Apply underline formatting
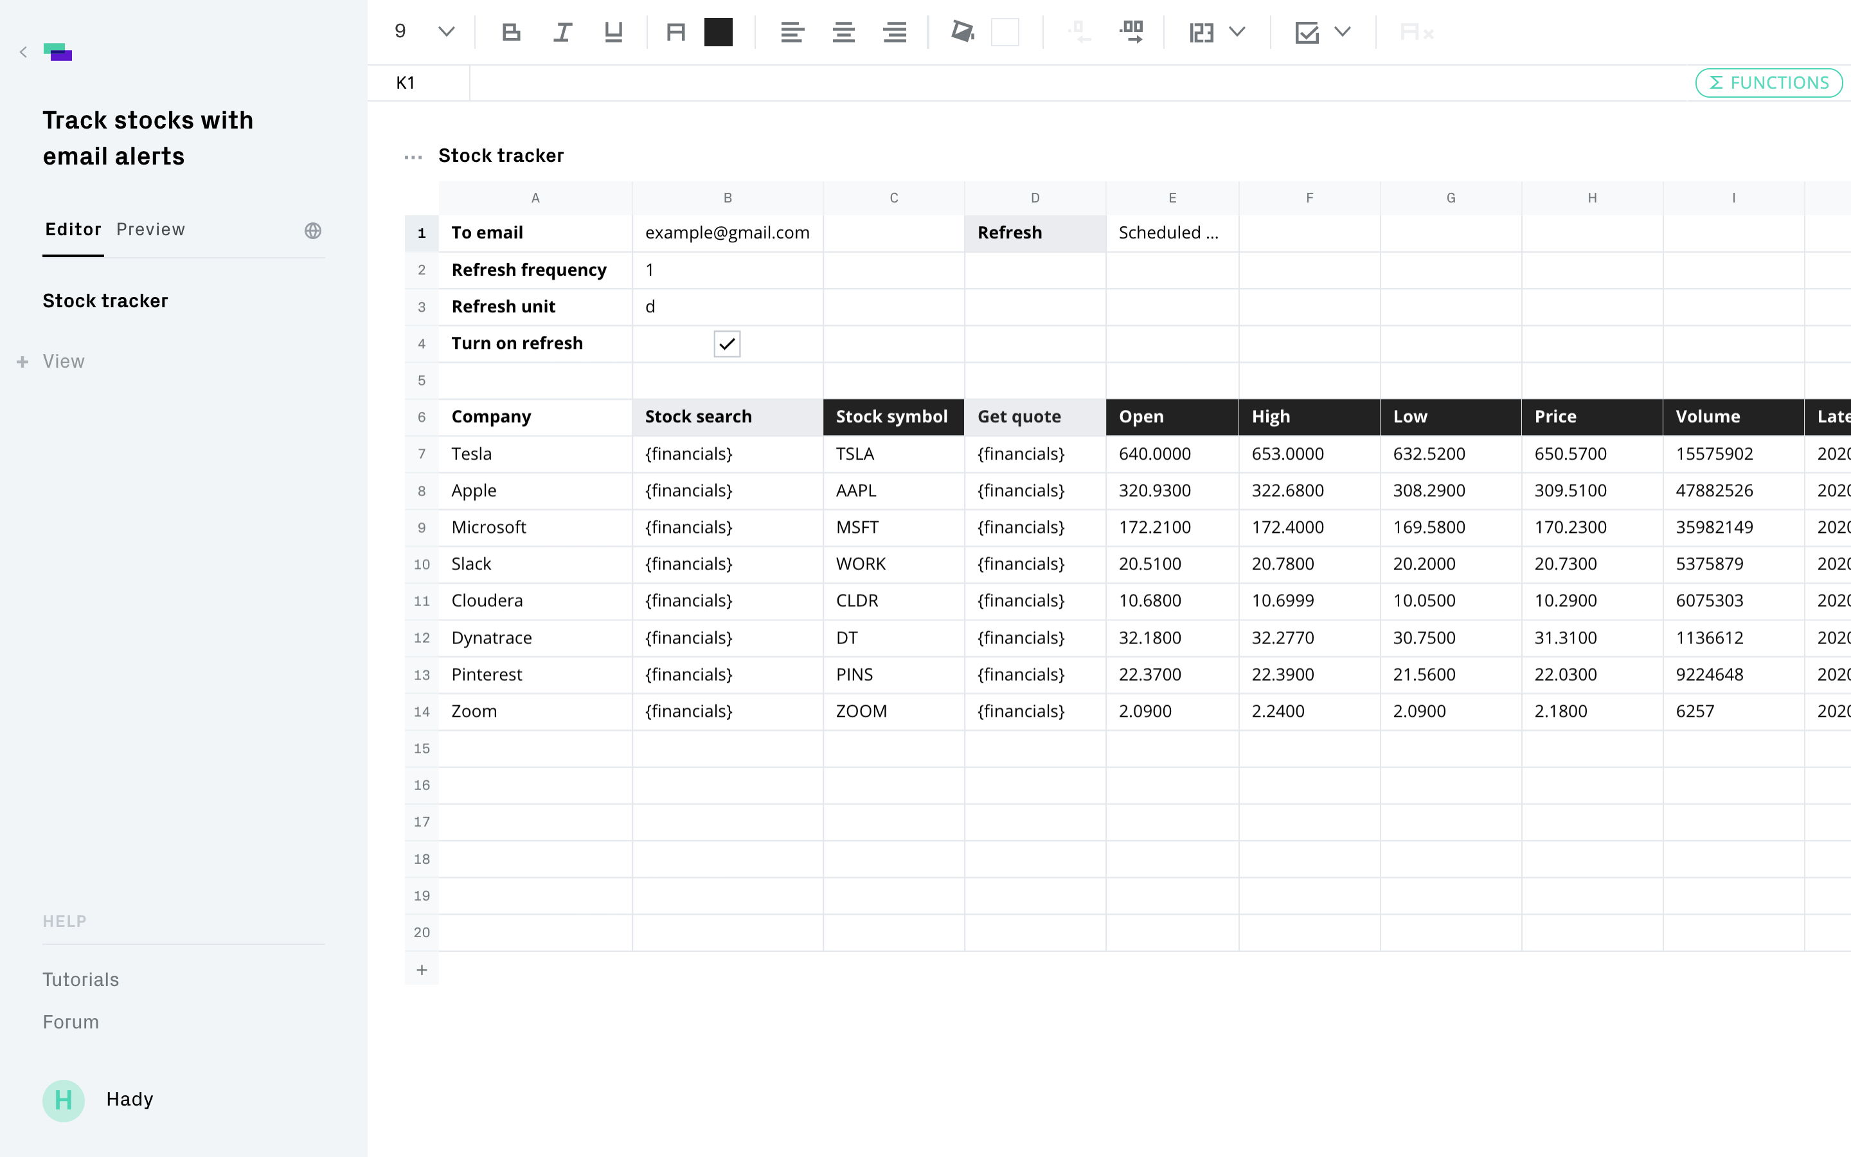Viewport: 1851px width, 1157px height. [x=613, y=32]
